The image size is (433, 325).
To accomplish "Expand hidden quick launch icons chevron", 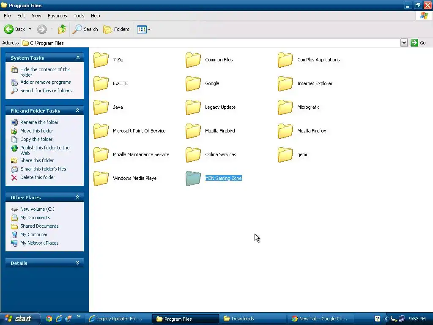I will (78, 317).
